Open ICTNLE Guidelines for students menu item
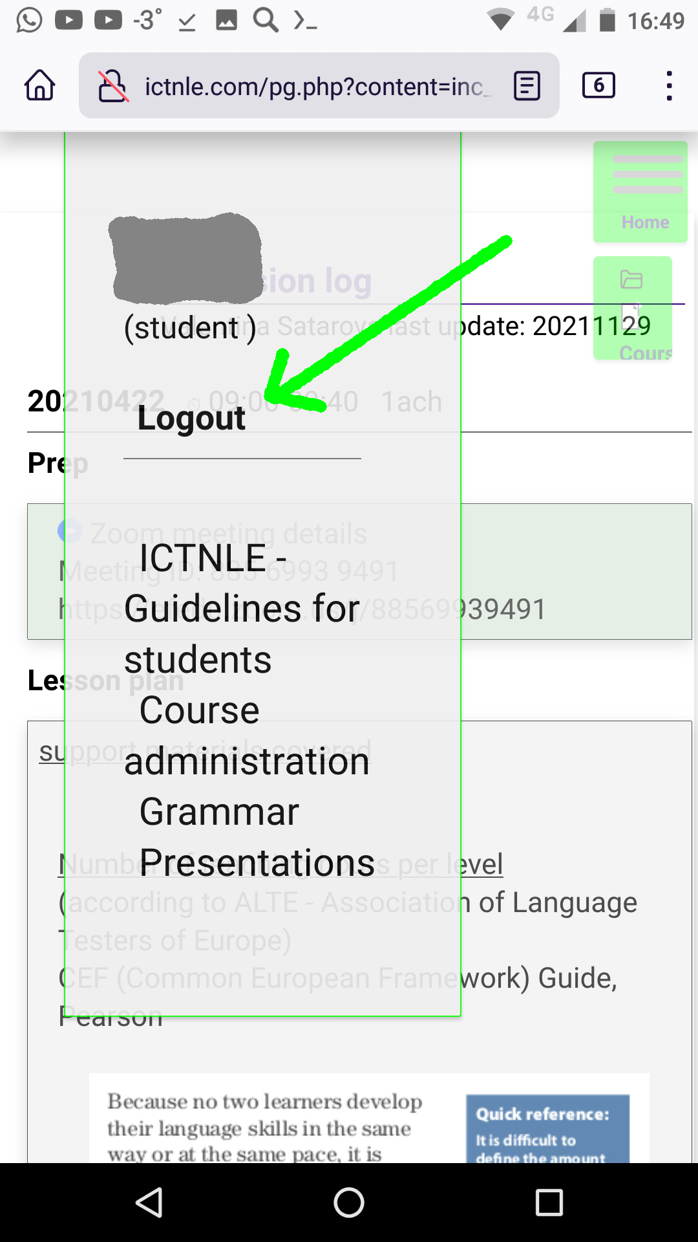The height and width of the screenshot is (1242, 698). [x=242, y=608]
